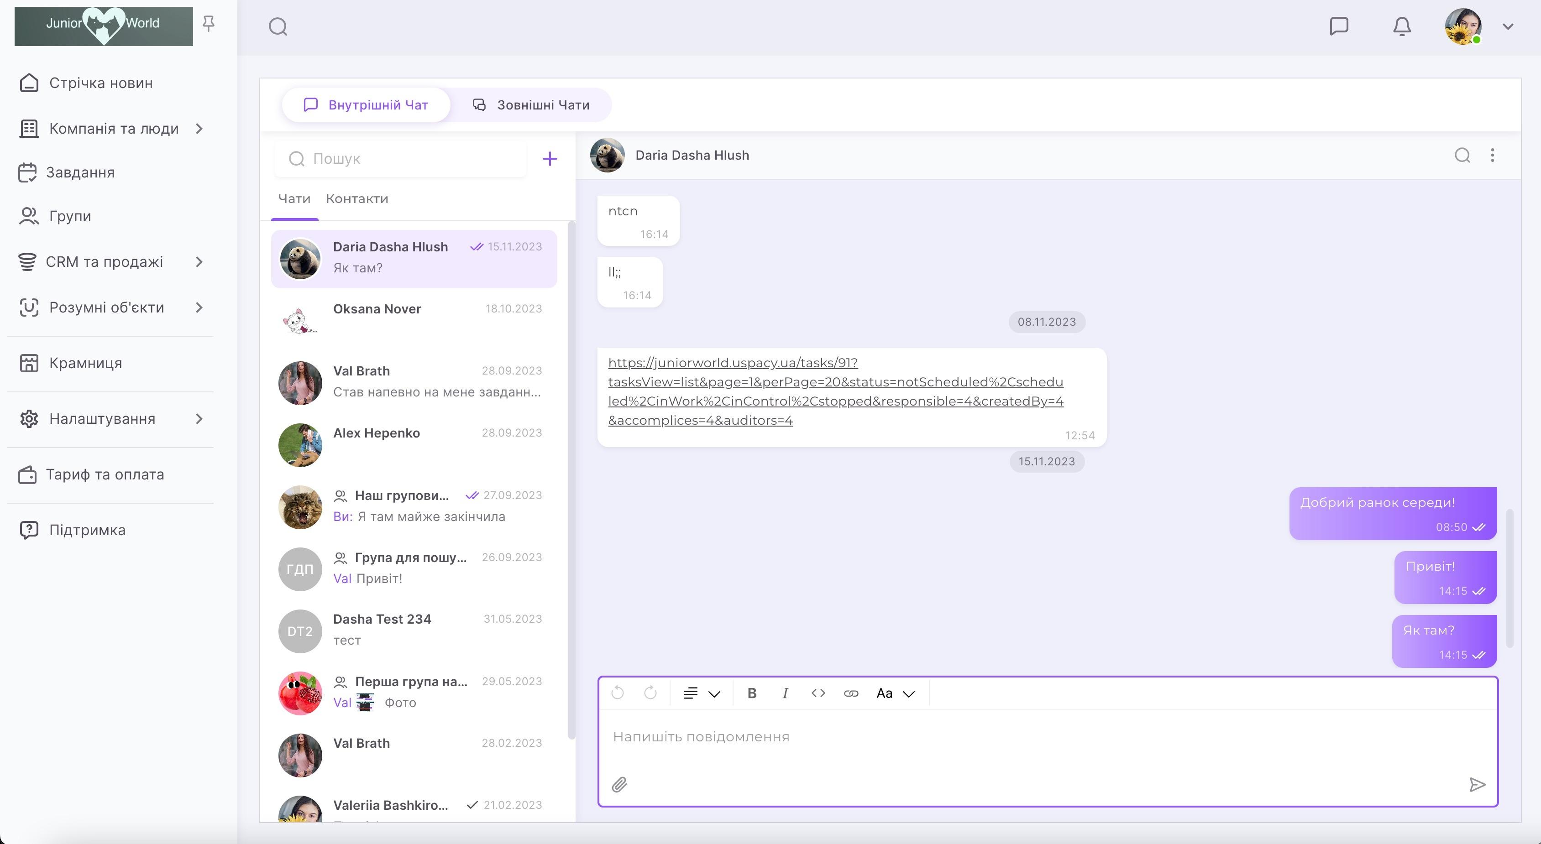Click the search icon in Daria's chat header
1541x844 pixels.
coord(1462,156)
